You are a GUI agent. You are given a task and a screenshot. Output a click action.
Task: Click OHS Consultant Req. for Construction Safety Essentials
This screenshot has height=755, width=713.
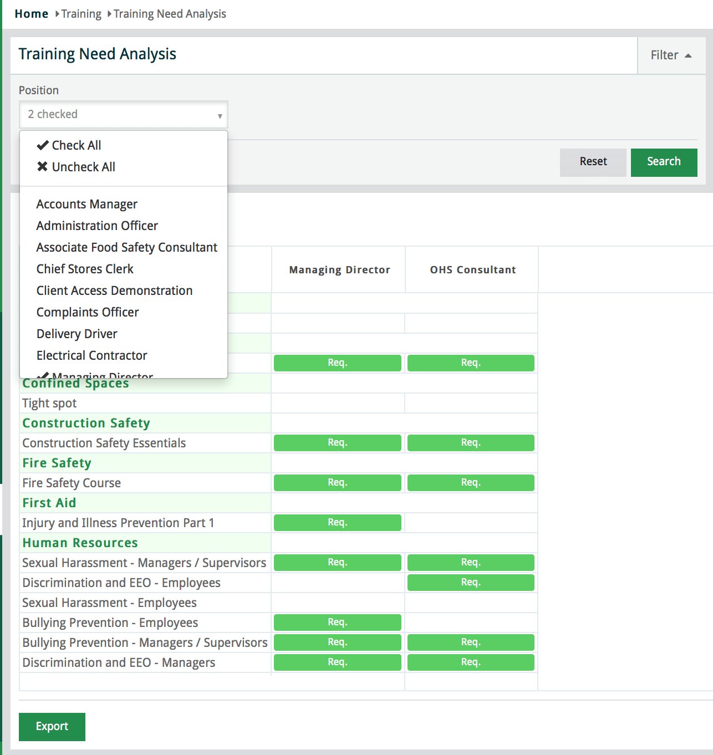[471, 443]
